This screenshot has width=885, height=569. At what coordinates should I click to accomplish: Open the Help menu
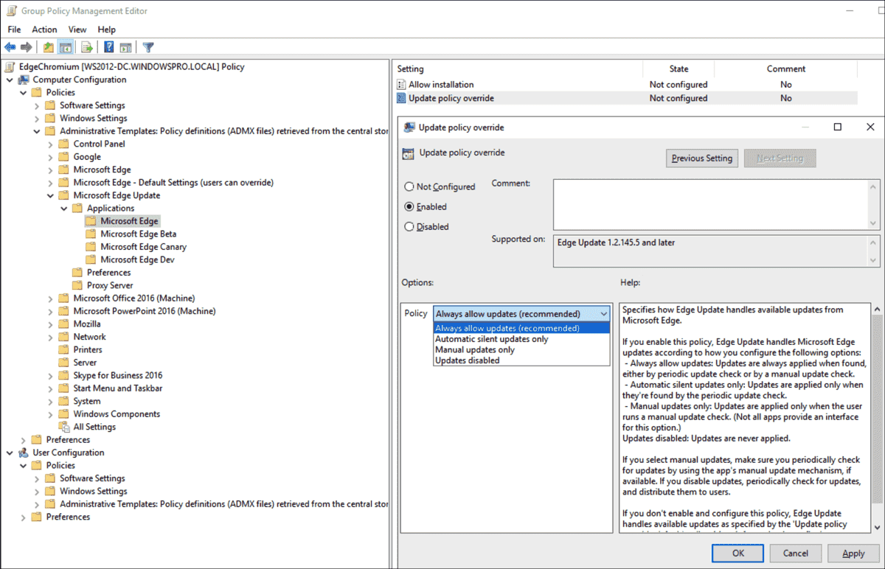point(107,29)
